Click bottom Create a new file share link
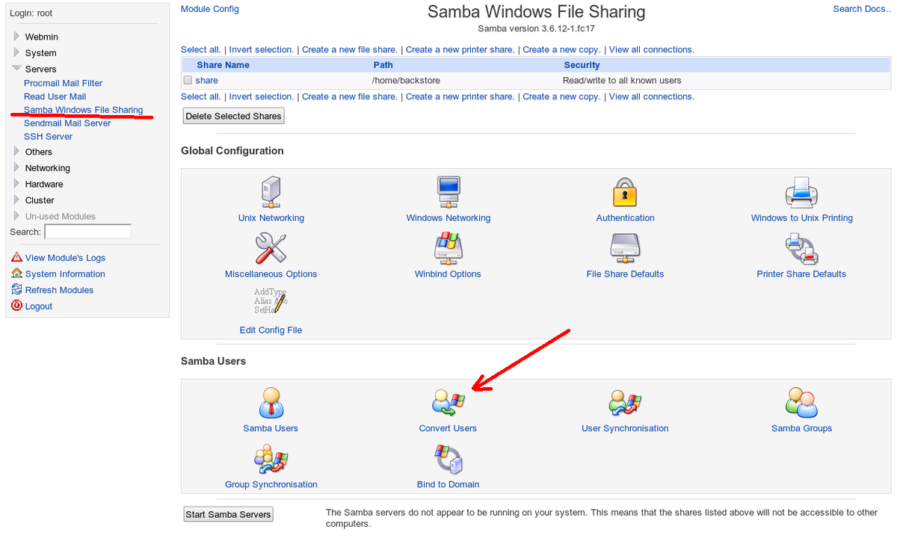Viewport: 897px width, 559px height. [349, 96]
